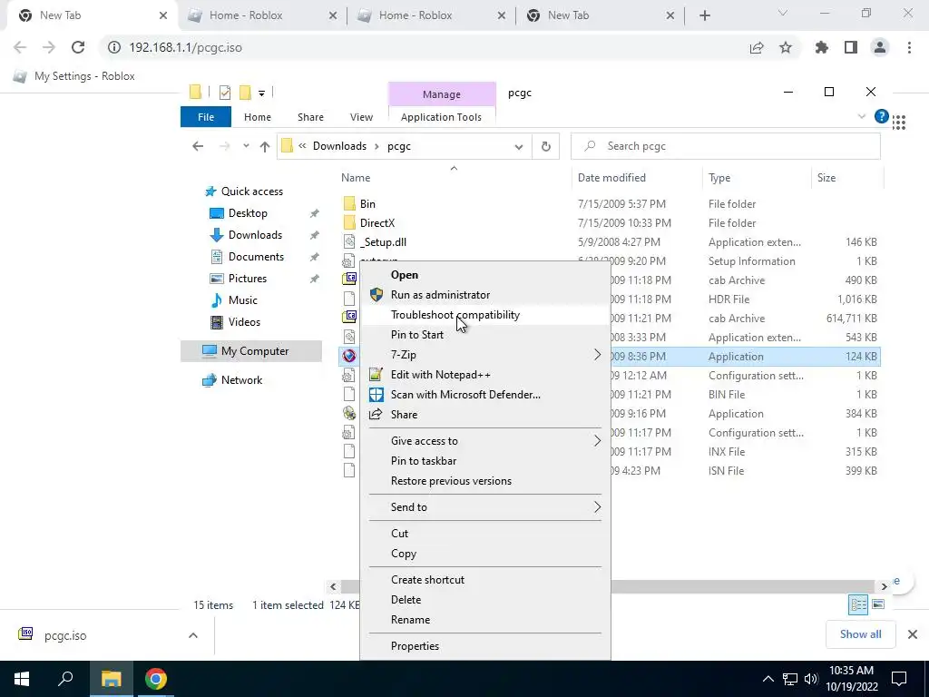The height and width of the screenshot is (697, 929).
Task: Open Chrome tab search dropdown
Action: [x=782, y=13]
